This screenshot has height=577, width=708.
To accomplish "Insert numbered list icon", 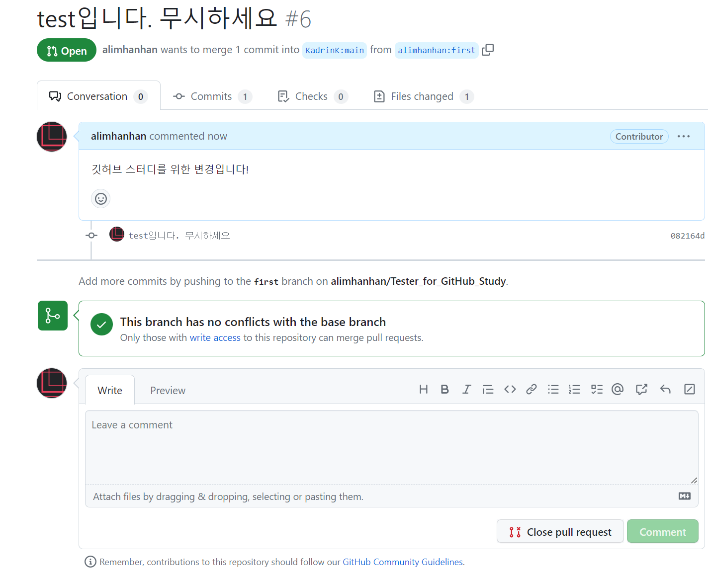I will point(574,389).
